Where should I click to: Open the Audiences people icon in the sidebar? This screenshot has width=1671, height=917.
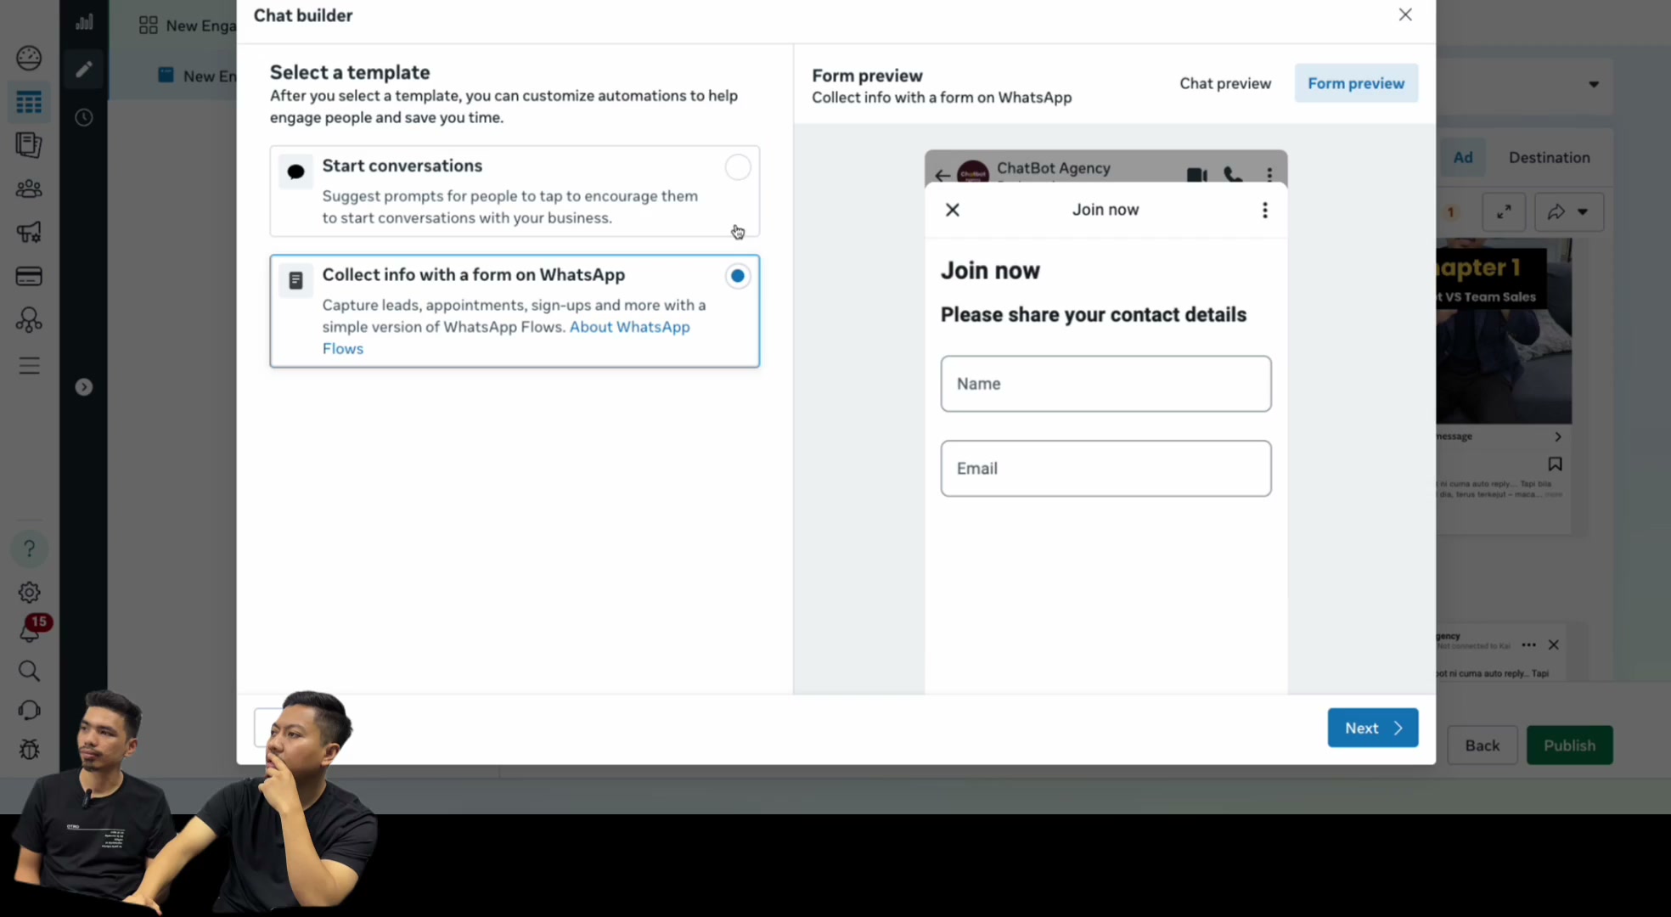(29, 188)
